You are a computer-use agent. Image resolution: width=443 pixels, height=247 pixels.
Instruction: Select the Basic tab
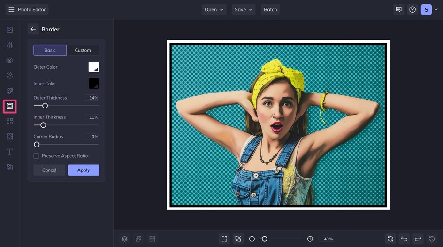(x=50, y=50)
